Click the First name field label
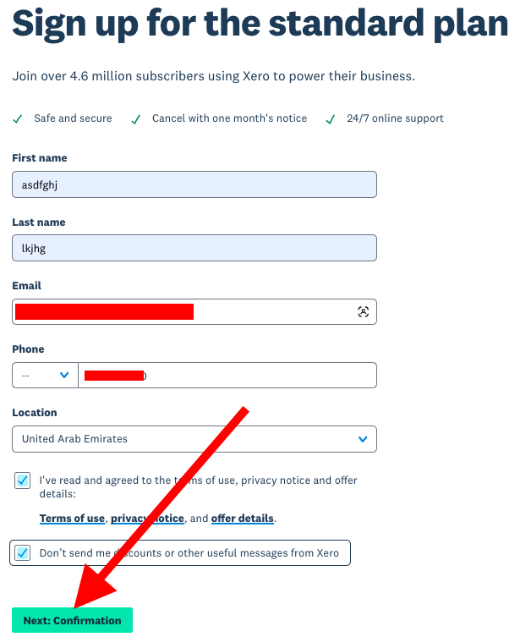520x637 pixels. (x=40, y=158)
